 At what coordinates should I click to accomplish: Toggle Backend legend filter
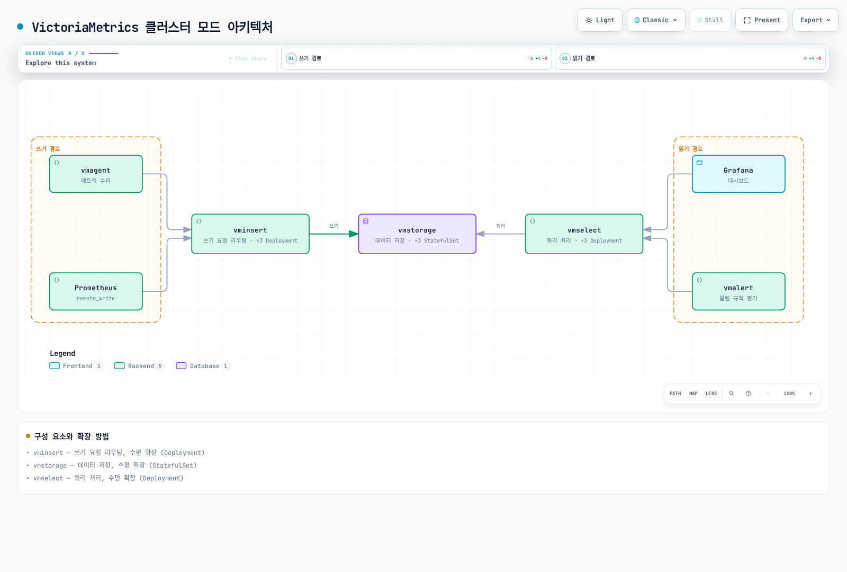[x=139, y=366]
